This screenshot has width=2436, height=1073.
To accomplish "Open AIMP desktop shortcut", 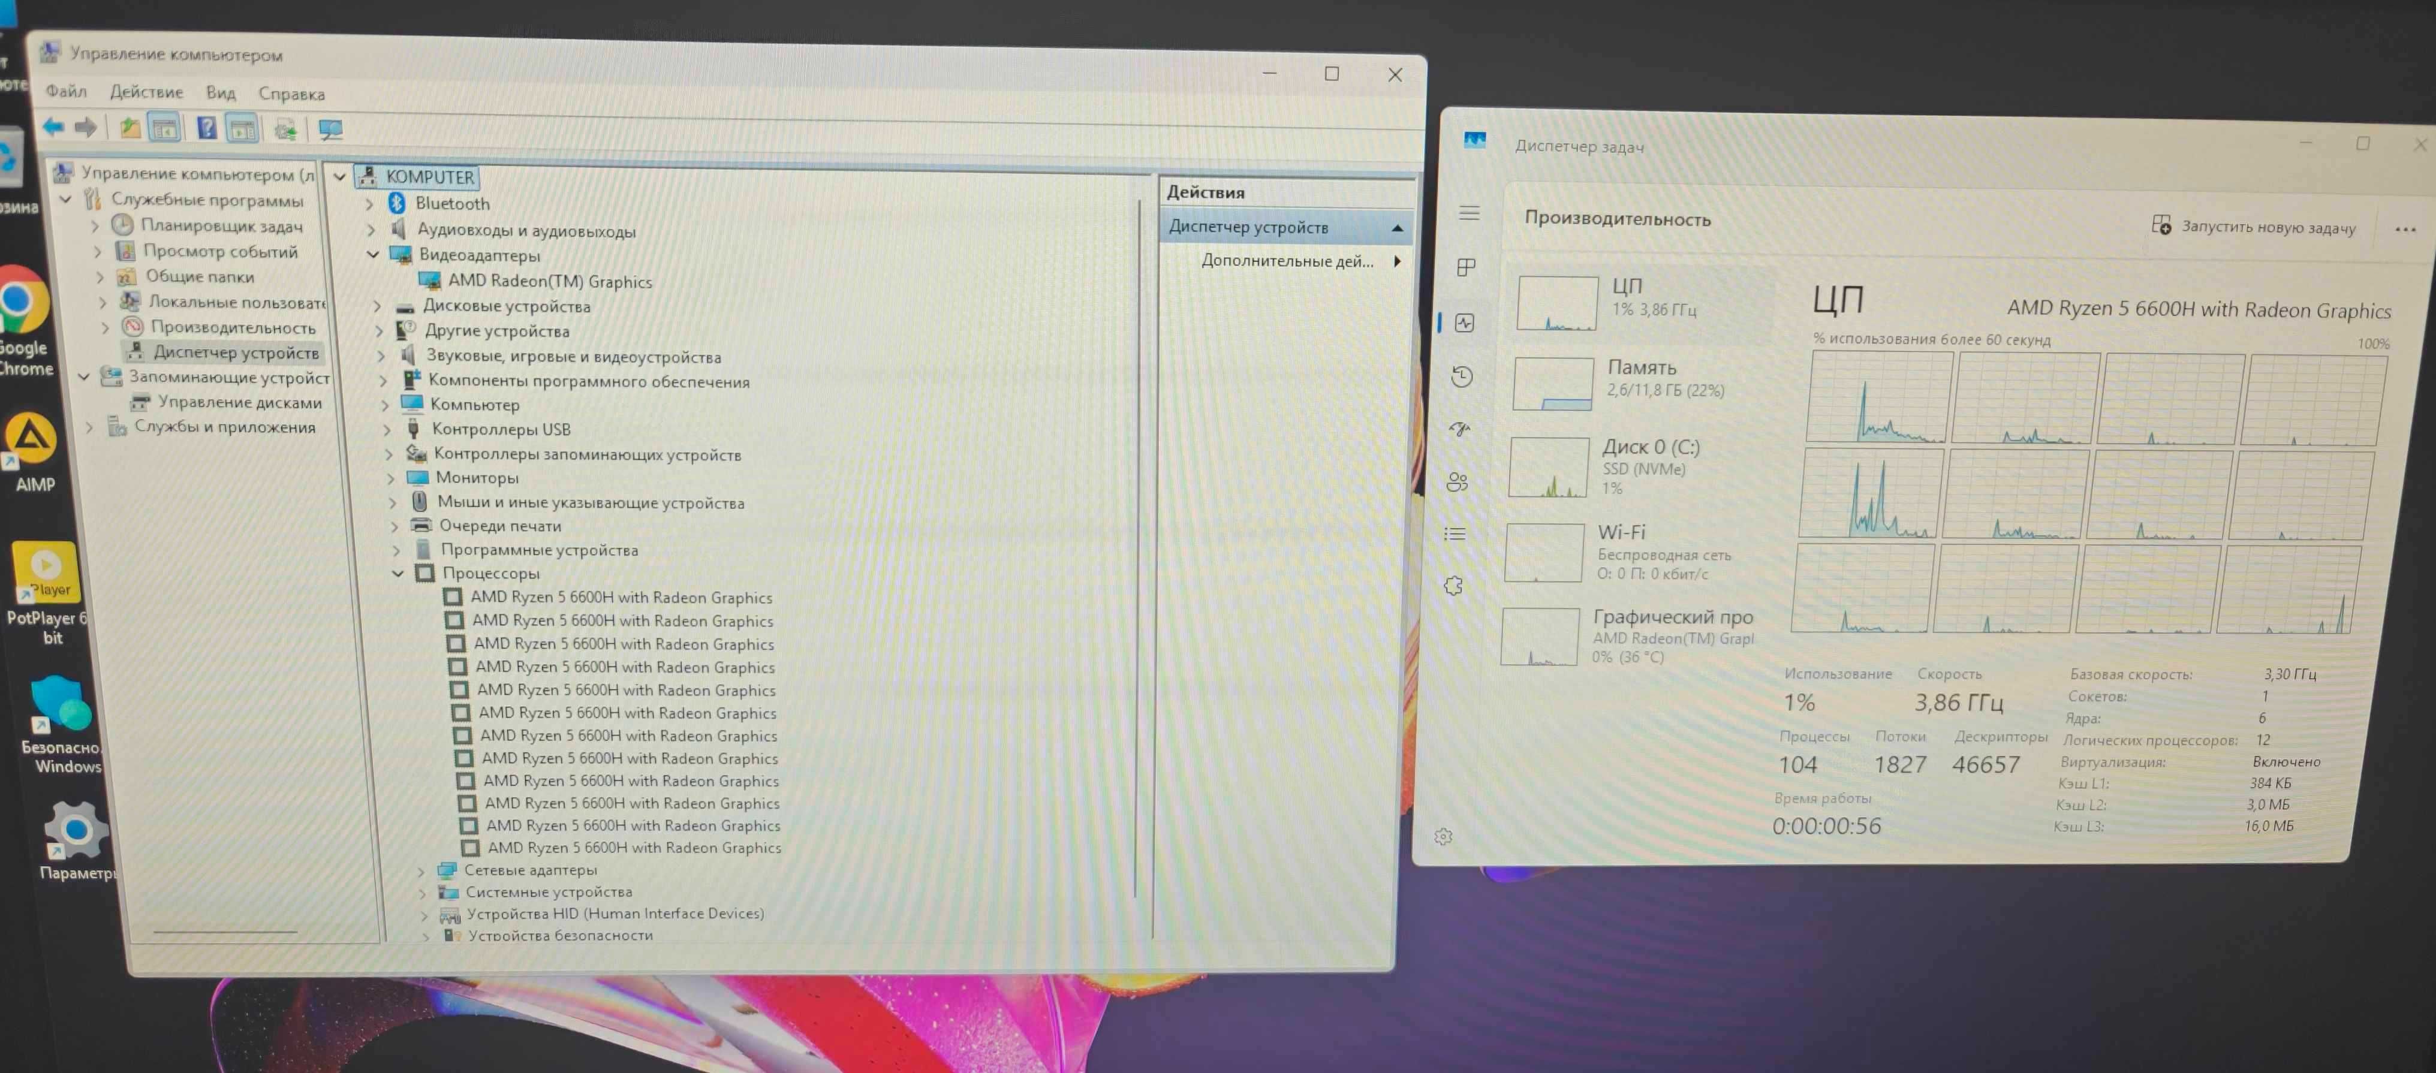I will click(x=32, y=453).
